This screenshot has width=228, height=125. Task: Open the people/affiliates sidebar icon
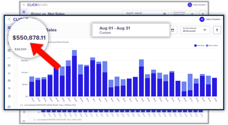pyautogui.click(x=9, y=73)
